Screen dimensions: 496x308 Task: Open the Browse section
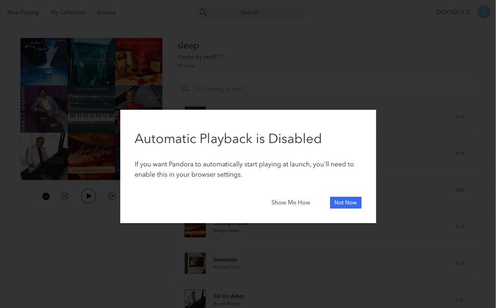coord(106,12)
